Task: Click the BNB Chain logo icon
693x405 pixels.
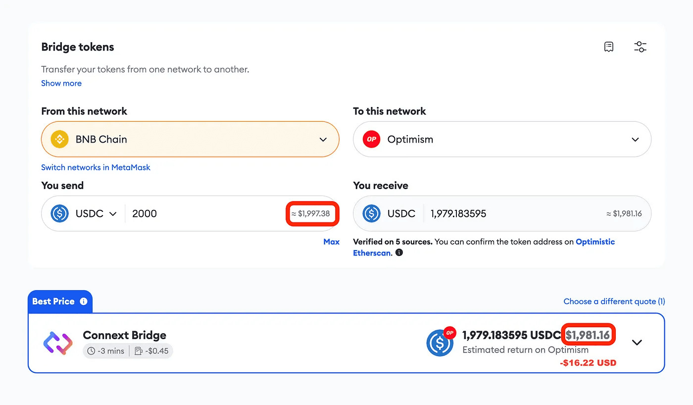Action: point(59,139)
